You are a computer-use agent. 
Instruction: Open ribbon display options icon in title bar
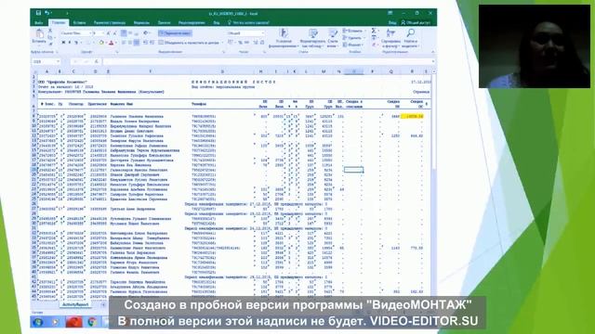(390, 13)
